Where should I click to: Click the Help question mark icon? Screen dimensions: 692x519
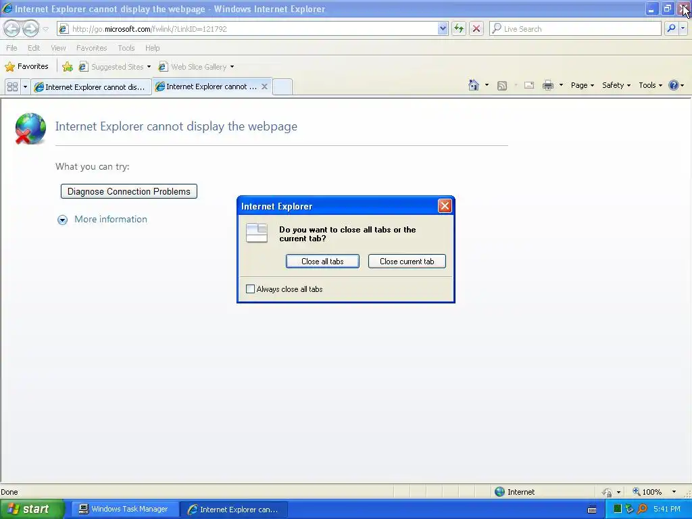point(674,85)
